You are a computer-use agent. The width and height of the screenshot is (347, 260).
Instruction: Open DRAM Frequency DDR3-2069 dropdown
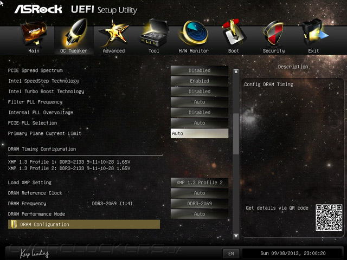[200, 204]
